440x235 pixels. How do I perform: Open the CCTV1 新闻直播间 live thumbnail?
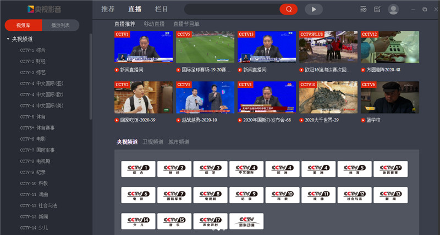click(x=144, y=47)
